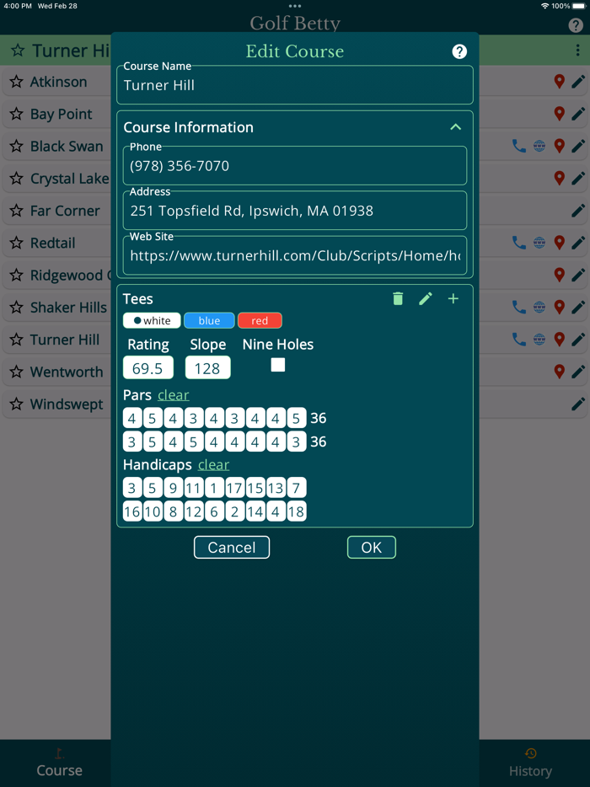Viewport: 590px width, 787px height.
Task: Switch to the Course tab
Action: tap(59, 763)
